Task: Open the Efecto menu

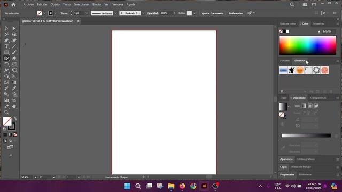Action: click(96, 5)
